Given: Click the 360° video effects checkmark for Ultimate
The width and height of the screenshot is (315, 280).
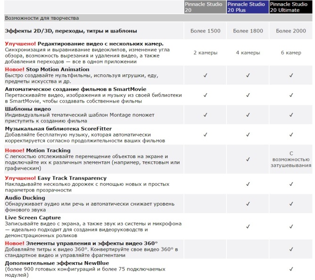Looking at the screenshot, I should pyautogui.click(x=290, y=249).
